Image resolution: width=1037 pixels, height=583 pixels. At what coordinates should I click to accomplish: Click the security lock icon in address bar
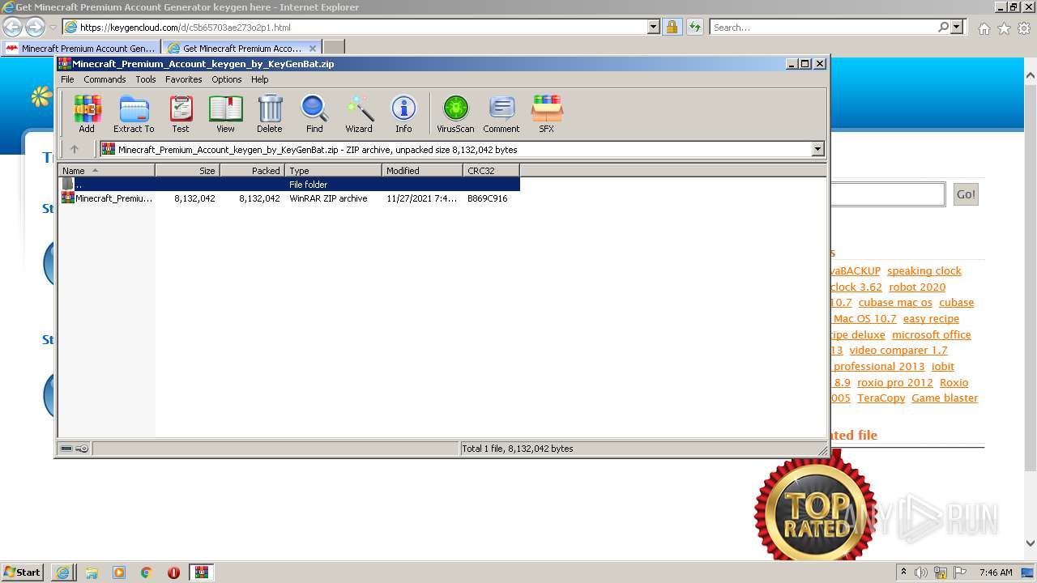click(672, 27)
